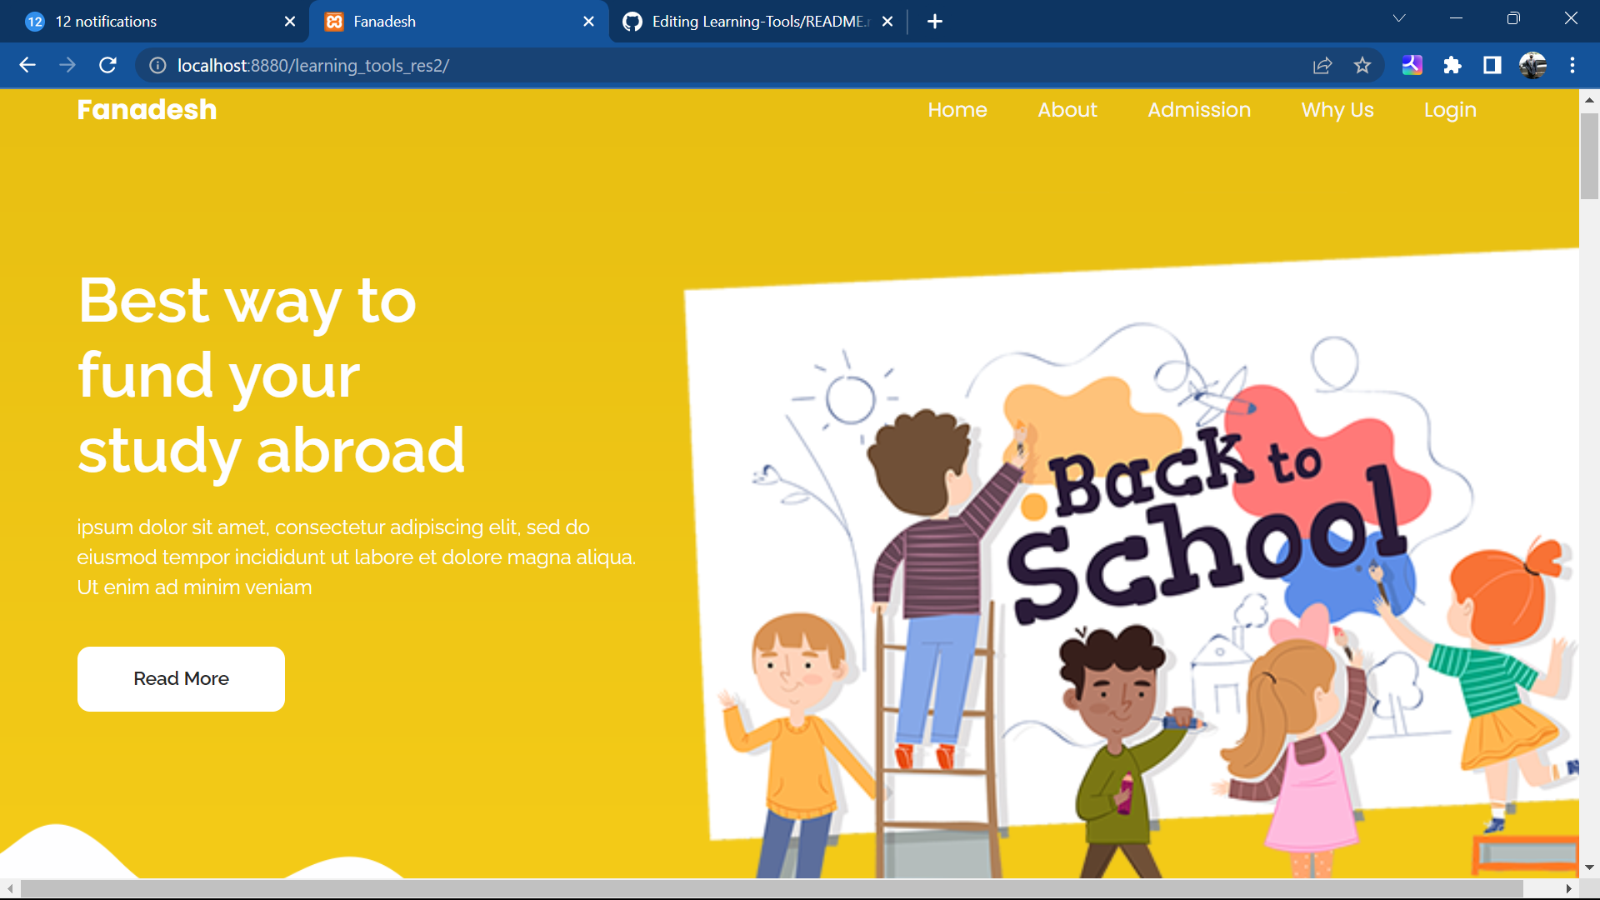Click the browser back arrow
Viewport: 1600px width, 900px height.
click(27, 65)
